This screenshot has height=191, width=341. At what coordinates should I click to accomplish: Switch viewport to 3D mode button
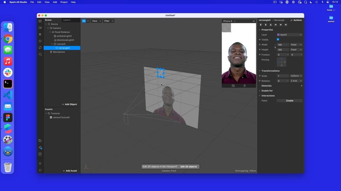[84, 21]
